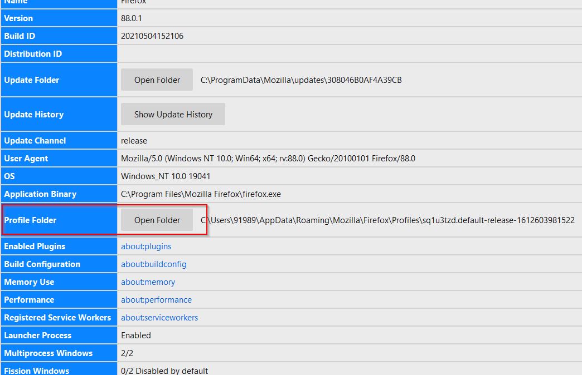Click the Application Binary row header
This screenshot has width=582, height=375.
point(59,194)
